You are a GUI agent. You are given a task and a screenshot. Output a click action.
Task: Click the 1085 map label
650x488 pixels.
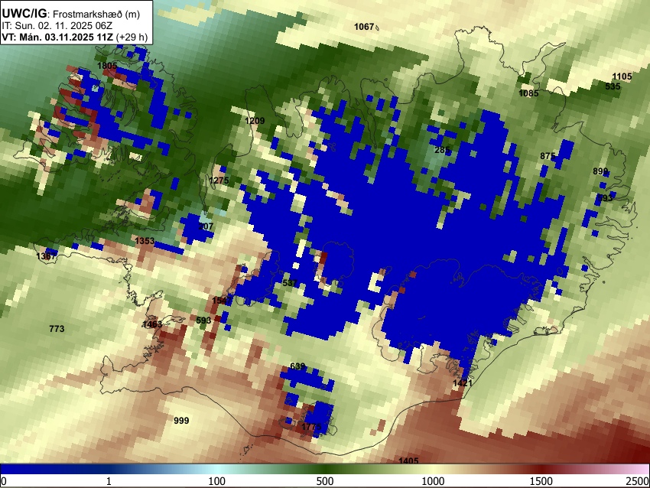(528, 94)
